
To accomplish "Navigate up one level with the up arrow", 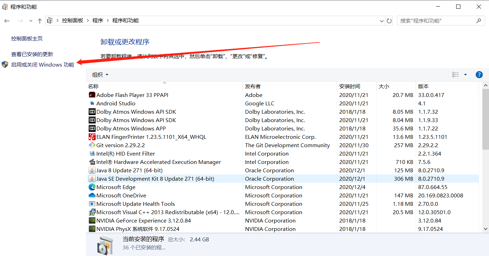I will tap(40, 21).
